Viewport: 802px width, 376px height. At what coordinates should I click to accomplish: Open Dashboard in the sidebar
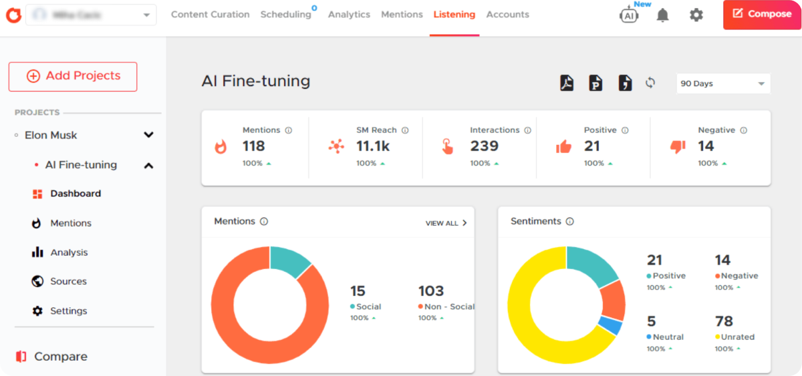[76, 194]
